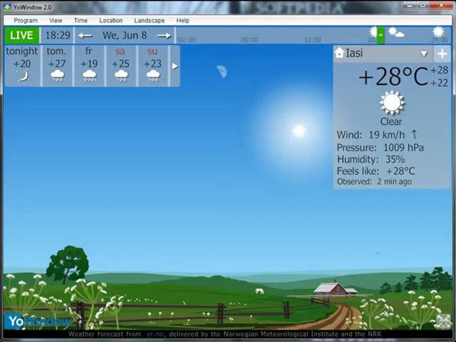This screenshot has height=342, width=456.
Task: Expand more forecast days with arrow
Action: pyautogui.click(x=174, y=66)
